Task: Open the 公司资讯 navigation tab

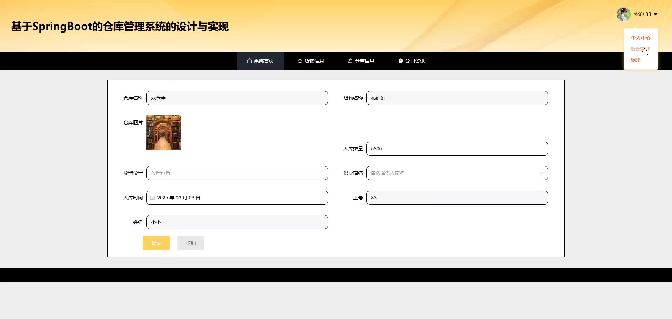Action: tap(412, 61)
